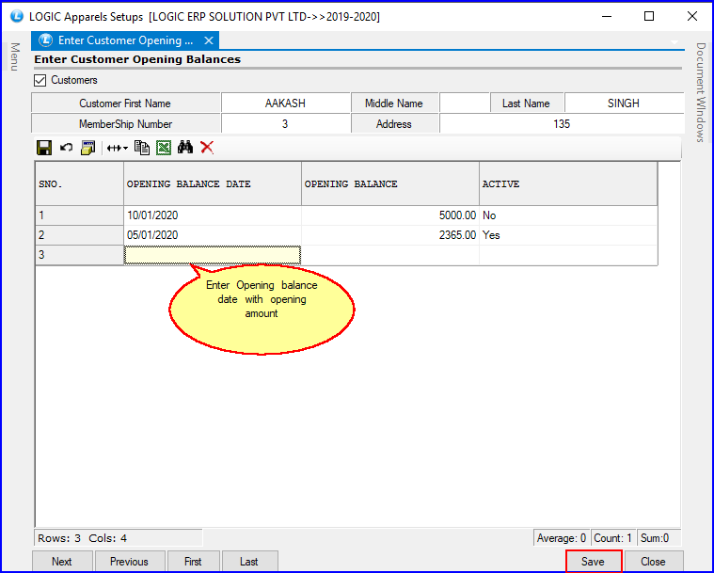This screenshot has width=714, height=573.
Task: Open the Menu side panel
Action: click(x=14, y=56)
